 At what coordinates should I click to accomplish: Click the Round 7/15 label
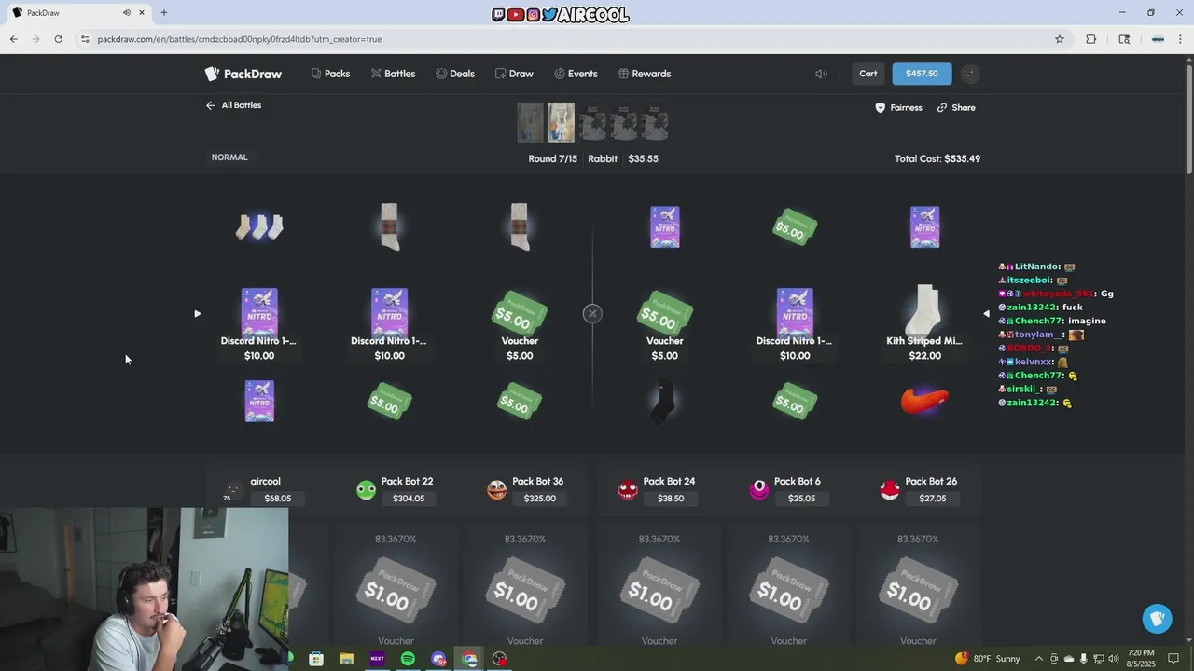click(553, 158)
